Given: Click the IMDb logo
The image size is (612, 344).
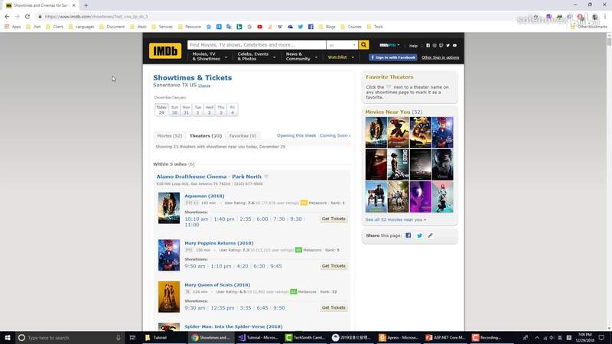Looking at the screenshot, I should (x=165, y=50).
